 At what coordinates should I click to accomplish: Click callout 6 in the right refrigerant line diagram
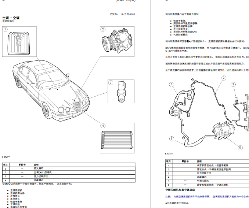coord(172,139)
